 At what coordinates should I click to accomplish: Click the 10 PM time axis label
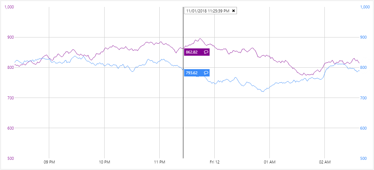104,162
